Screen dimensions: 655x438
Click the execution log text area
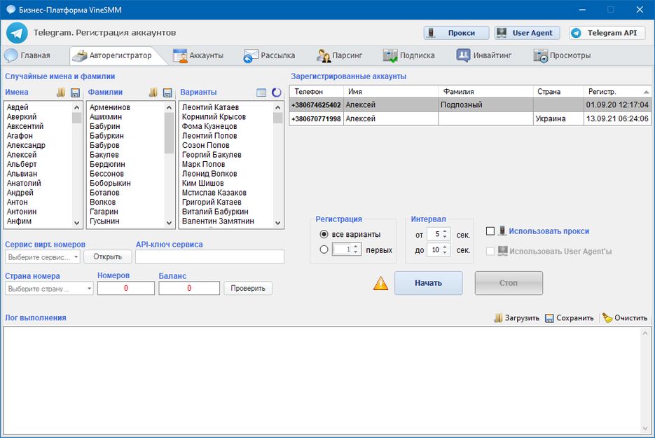pyautogui.click(x=322, y=381)
